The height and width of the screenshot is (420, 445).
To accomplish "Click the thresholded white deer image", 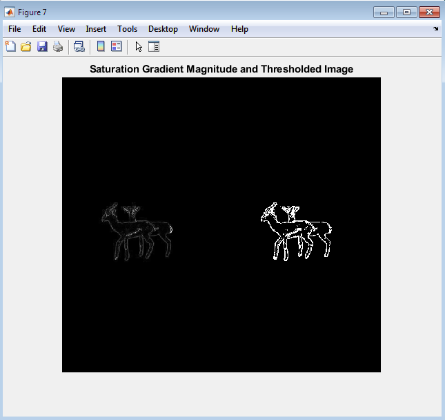I will pyautogui.click(x=295, y=231).
